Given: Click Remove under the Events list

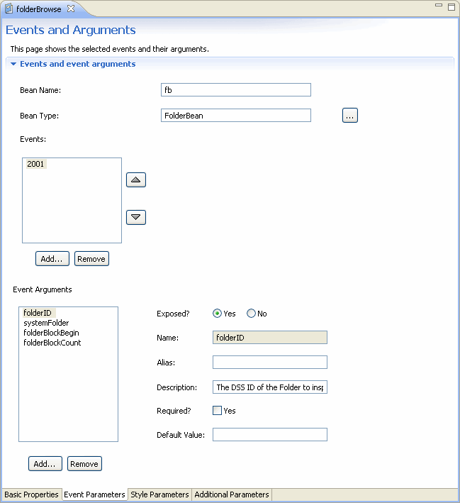Looking at the screenshot, I should [x=91, y=258].
